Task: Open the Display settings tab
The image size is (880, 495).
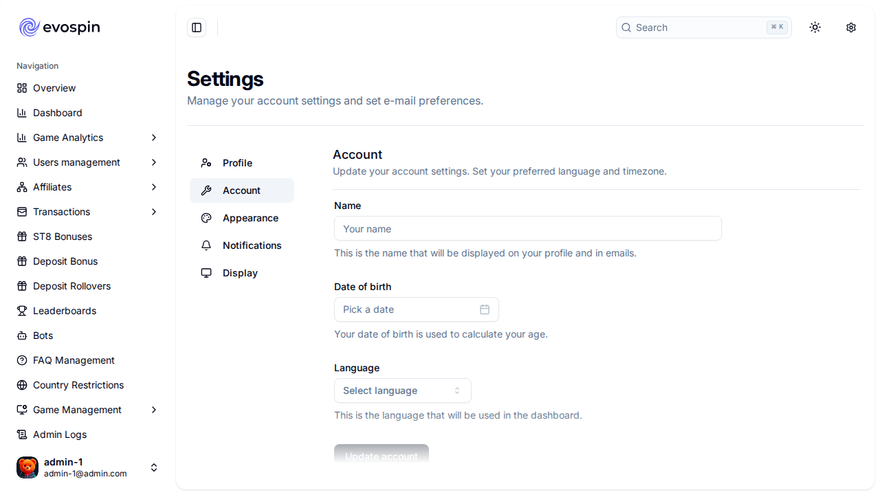Action: pyautogui.click(x=242, y=273)
